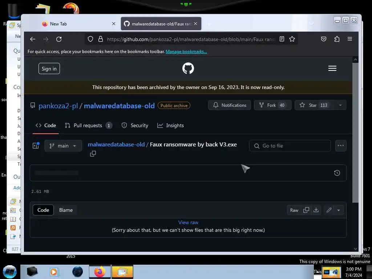Click the page vertical scrollbar thumb
This screenshot has width=372, height=279.
point(355,133)
